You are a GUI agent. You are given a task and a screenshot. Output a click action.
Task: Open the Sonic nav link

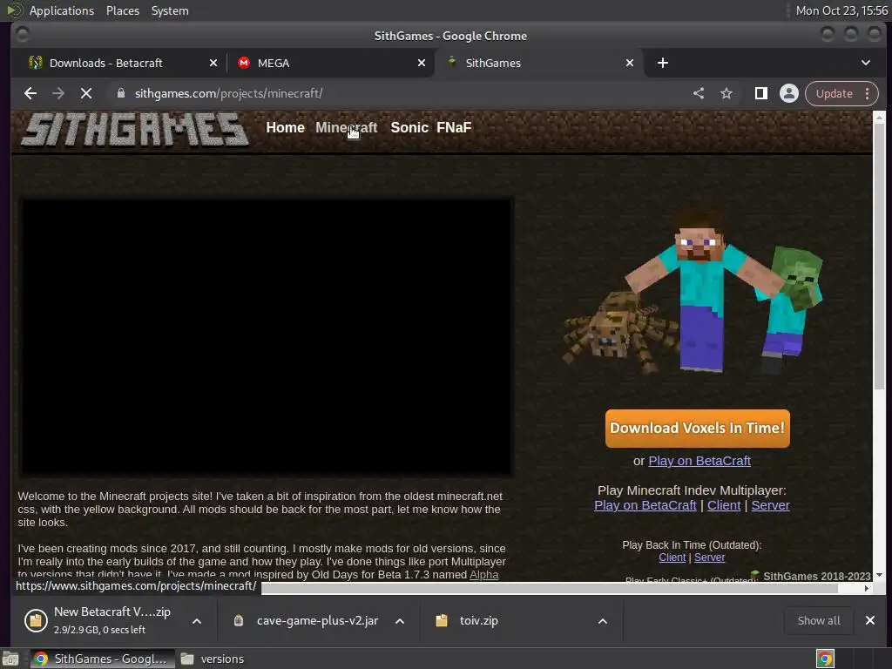click(x=409, y=127)
